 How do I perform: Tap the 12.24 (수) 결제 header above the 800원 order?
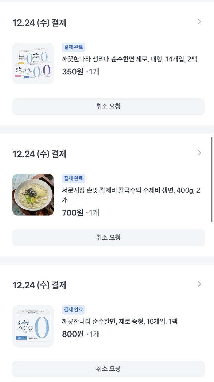pos(40,285)
